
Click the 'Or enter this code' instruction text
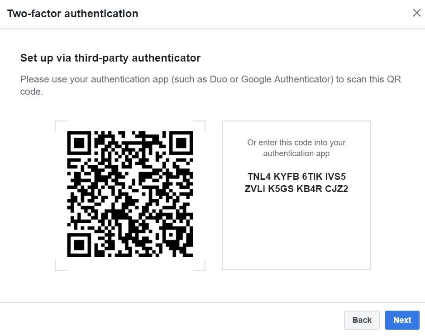[296, 148]
